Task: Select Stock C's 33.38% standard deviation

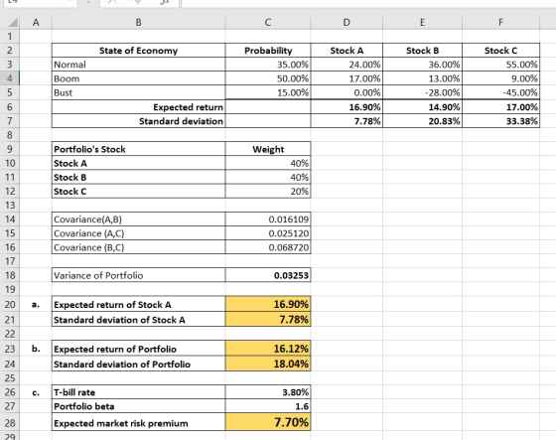Action: [500, 121]
